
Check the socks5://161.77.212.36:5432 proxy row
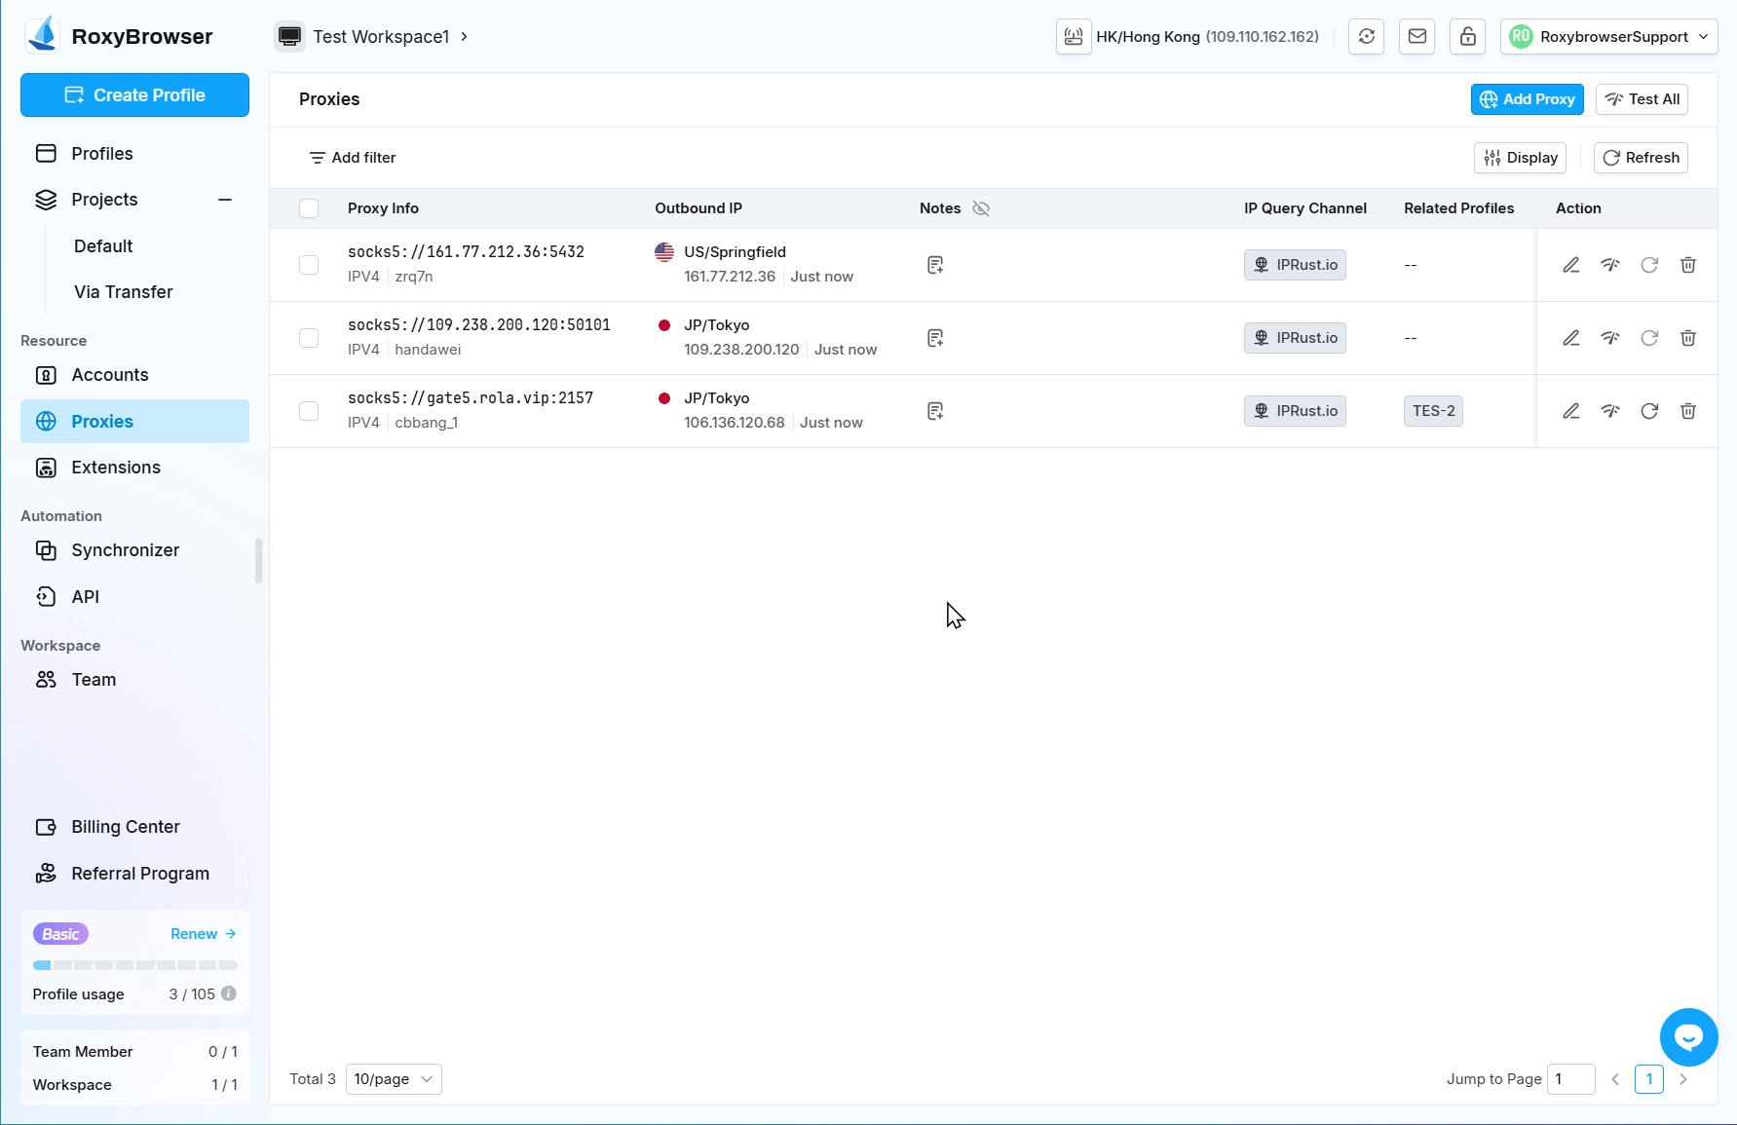[x=309, y=265]
